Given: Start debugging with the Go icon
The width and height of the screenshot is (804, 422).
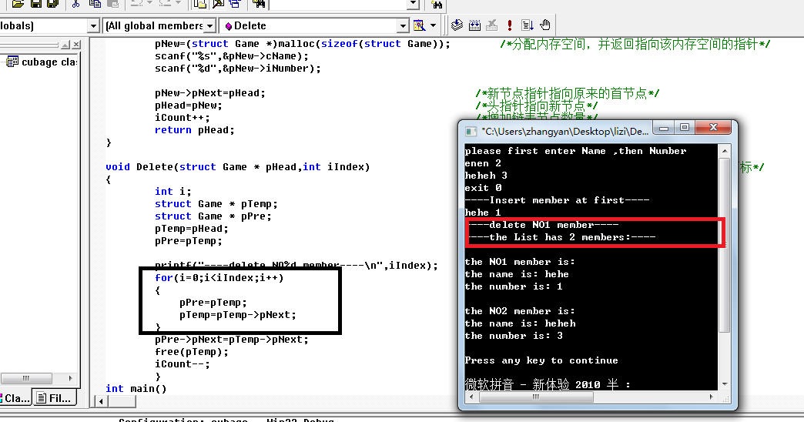Looking at the screenshot, I should (x=527, y=25).
